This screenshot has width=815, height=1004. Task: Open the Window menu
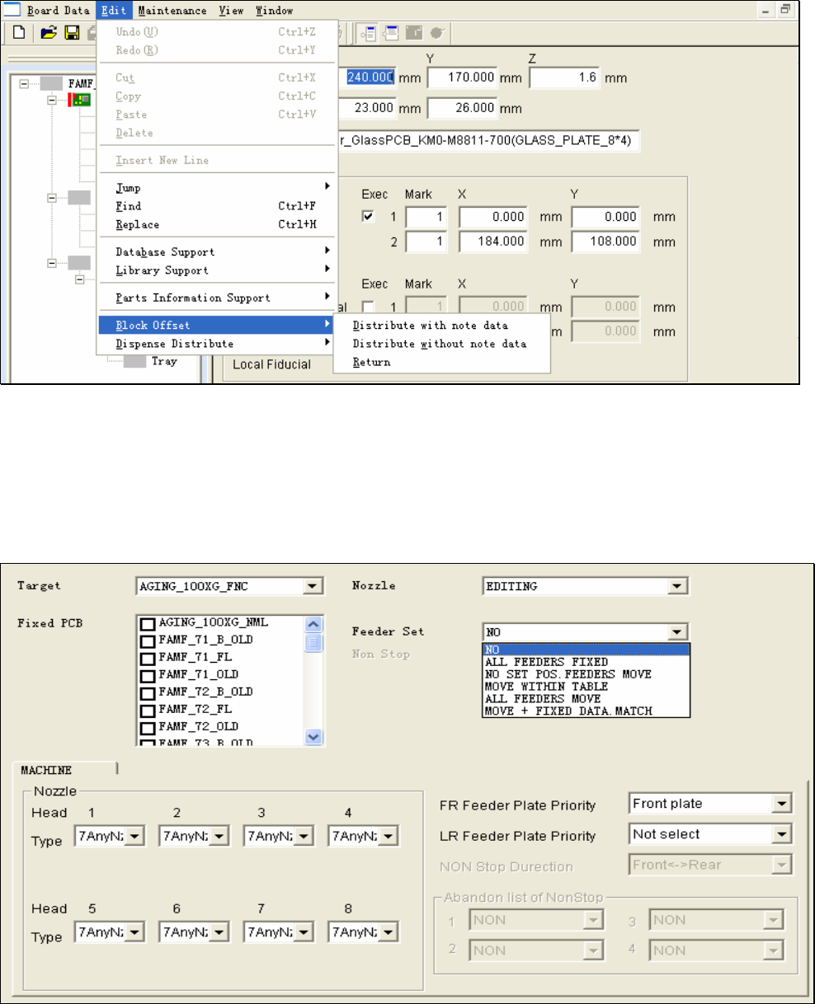(x=274, y=11)
